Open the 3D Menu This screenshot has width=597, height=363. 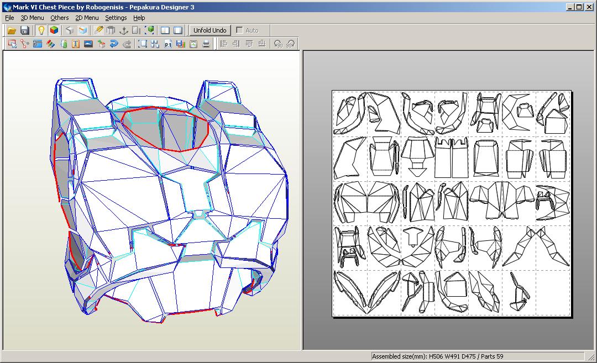33,18
